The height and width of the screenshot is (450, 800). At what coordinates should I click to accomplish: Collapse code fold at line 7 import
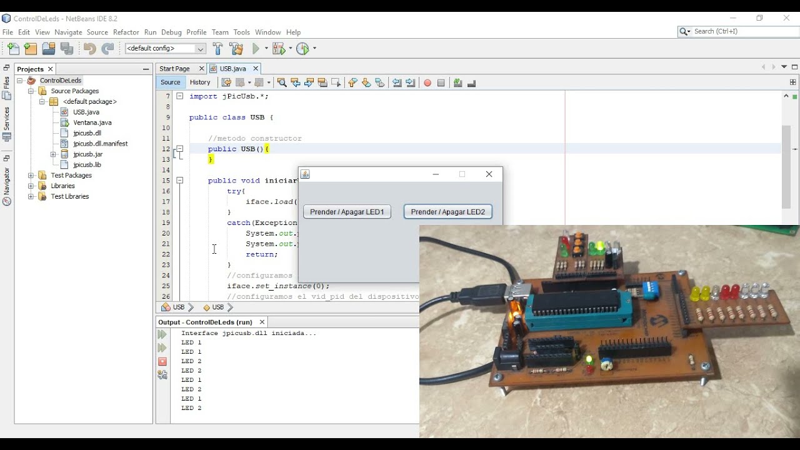coord(179,96)
